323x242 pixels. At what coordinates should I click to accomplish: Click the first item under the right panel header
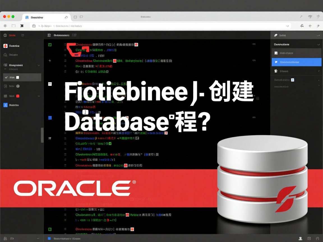[x=296, y=53]
